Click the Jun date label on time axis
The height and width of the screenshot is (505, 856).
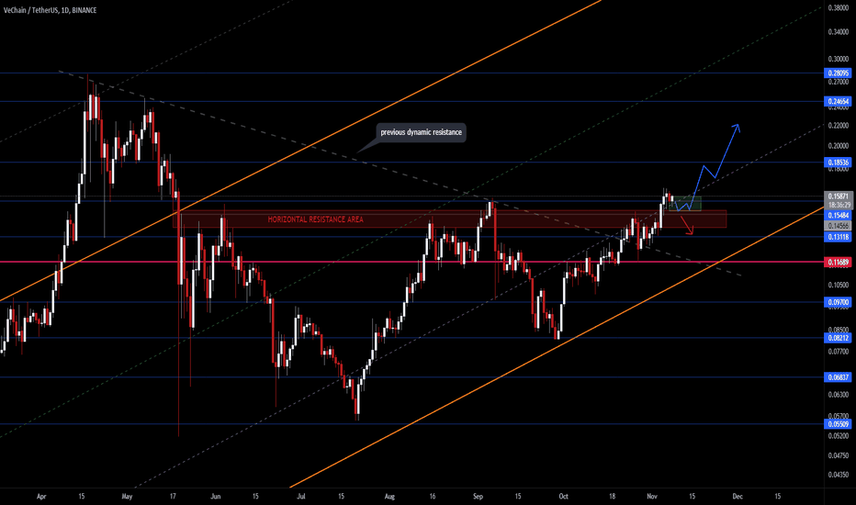(216, 496)
